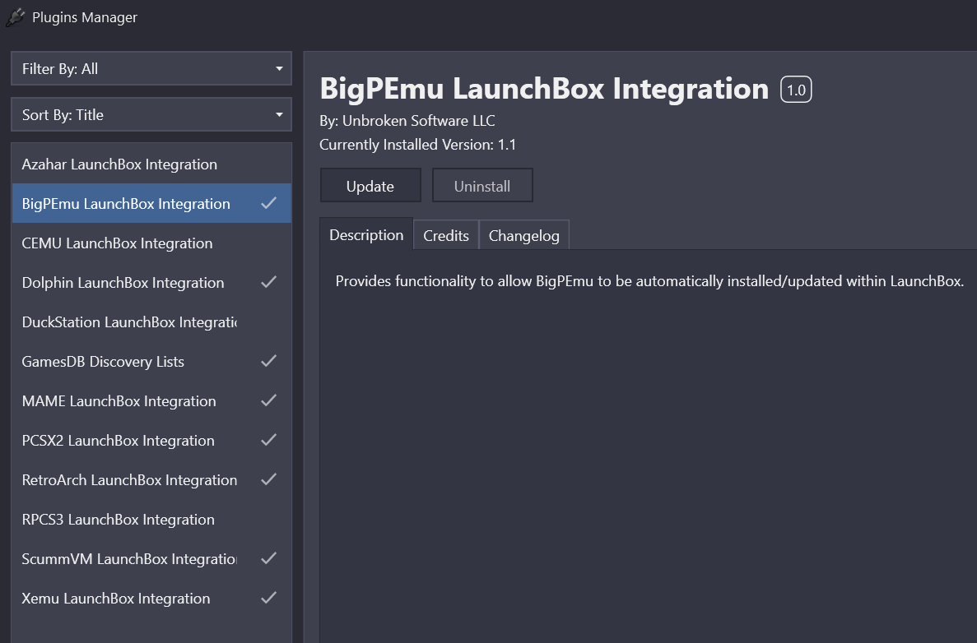Click the checkmark beside MAME LaunchBox Integration

point(268,400)
